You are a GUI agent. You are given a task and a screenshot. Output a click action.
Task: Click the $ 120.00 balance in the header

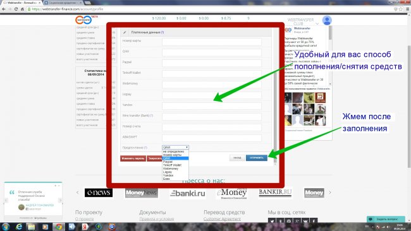tap(159, 18)
